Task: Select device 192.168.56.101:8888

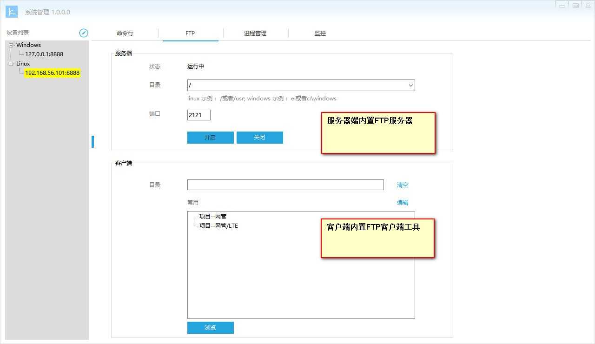Action: pos(53,73)
